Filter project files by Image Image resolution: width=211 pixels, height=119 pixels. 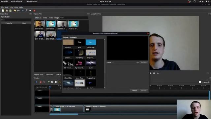tap(56, 18)
